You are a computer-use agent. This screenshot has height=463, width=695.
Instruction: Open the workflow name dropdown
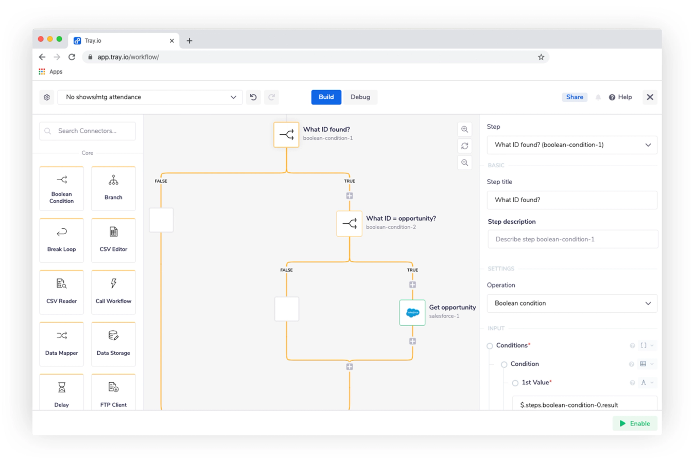coord(150,97)
